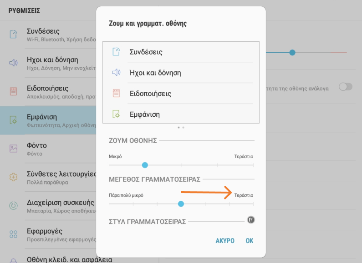Confirm the dialog with OK
Screen dimensions: 362x263
[x=249, y=241]
